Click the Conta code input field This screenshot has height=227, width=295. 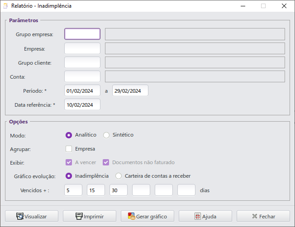pos(82,76)
